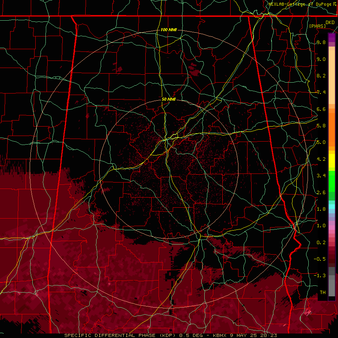Click the DKD label above the color scale
The height and width of the screenshot is (338, 338).
coord(330,23)
